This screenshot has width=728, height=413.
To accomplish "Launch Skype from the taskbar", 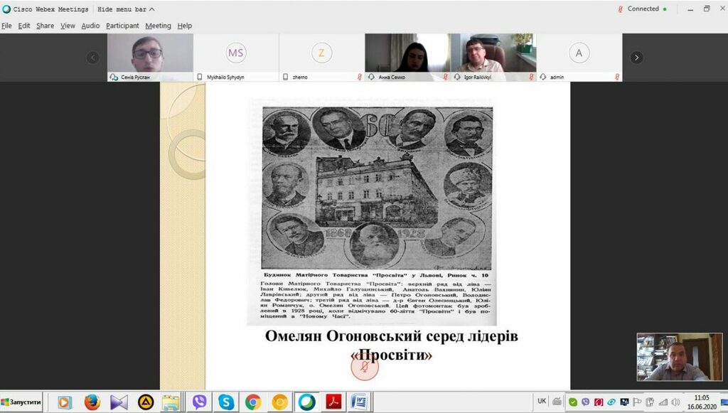I will tap(225, 402).
